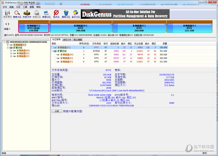The height and width of the screenshot is (156, 218).
Task: Go to next disk with right arrow
Action: [9, 24]
